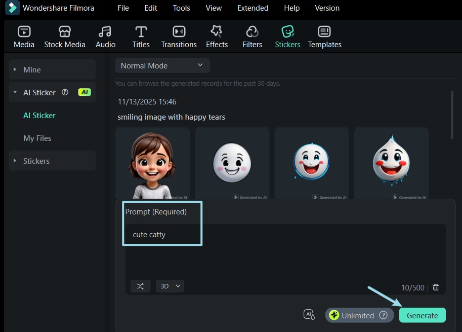Image resolution: width=462 pixels, height=332 pixels.
Task: Expand the Stickers sidebar section
Action: (x=14, y=160)
